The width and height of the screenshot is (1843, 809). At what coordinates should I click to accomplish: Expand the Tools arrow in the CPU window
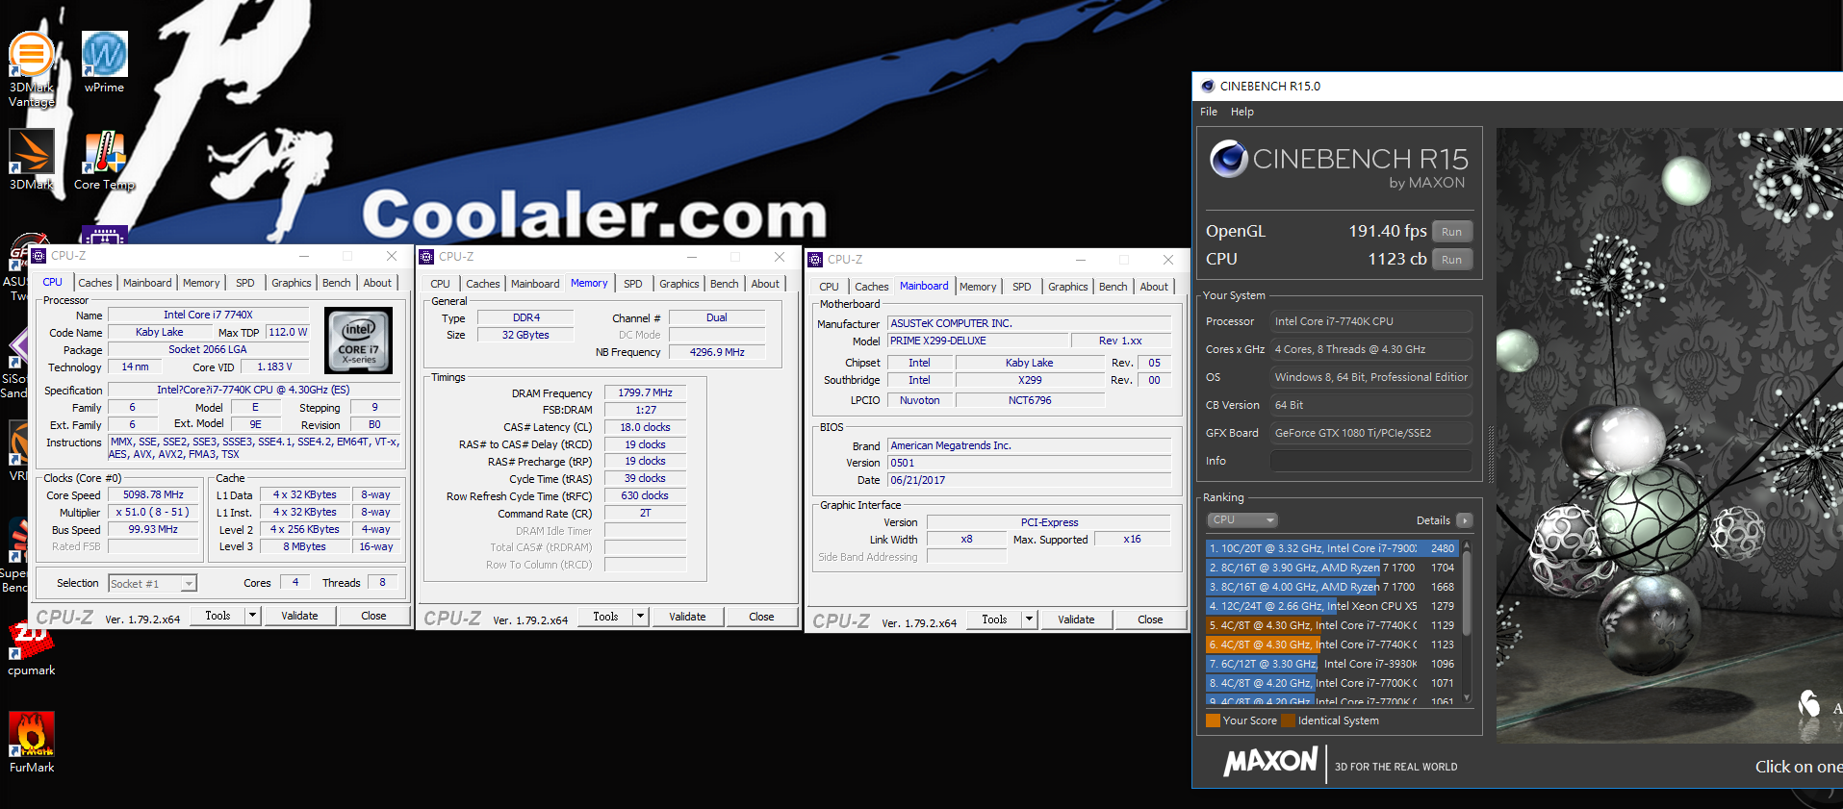pyautogui.click(x=253, y=616)
